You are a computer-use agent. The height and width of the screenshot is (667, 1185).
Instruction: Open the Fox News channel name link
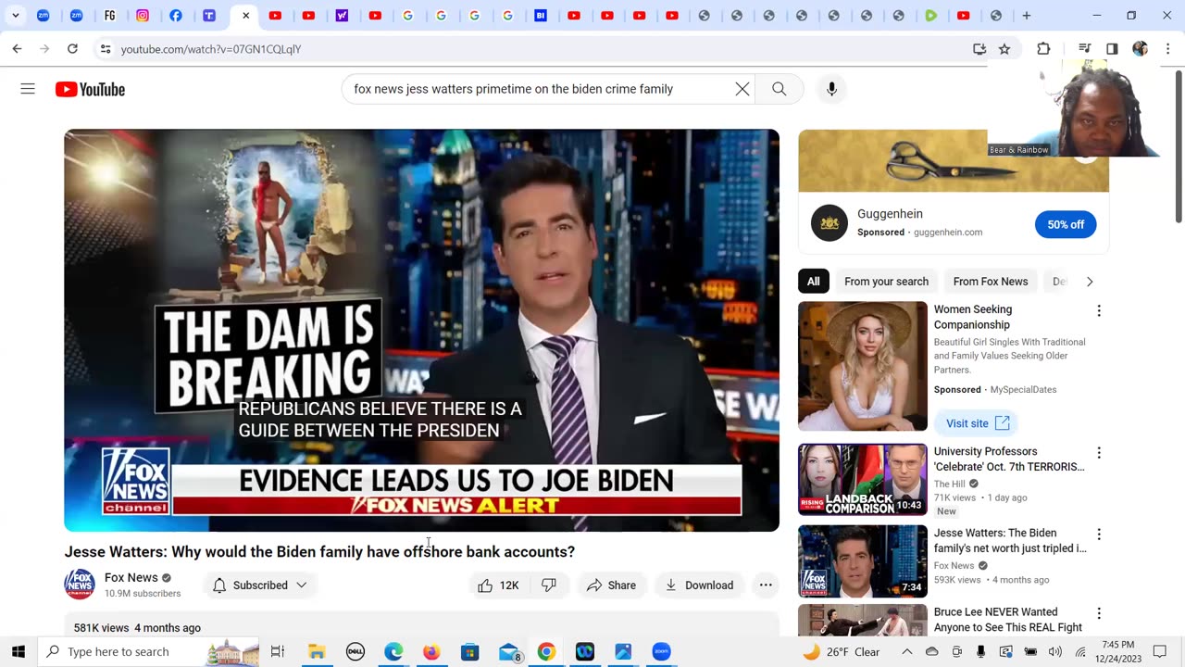click(131, 577)
